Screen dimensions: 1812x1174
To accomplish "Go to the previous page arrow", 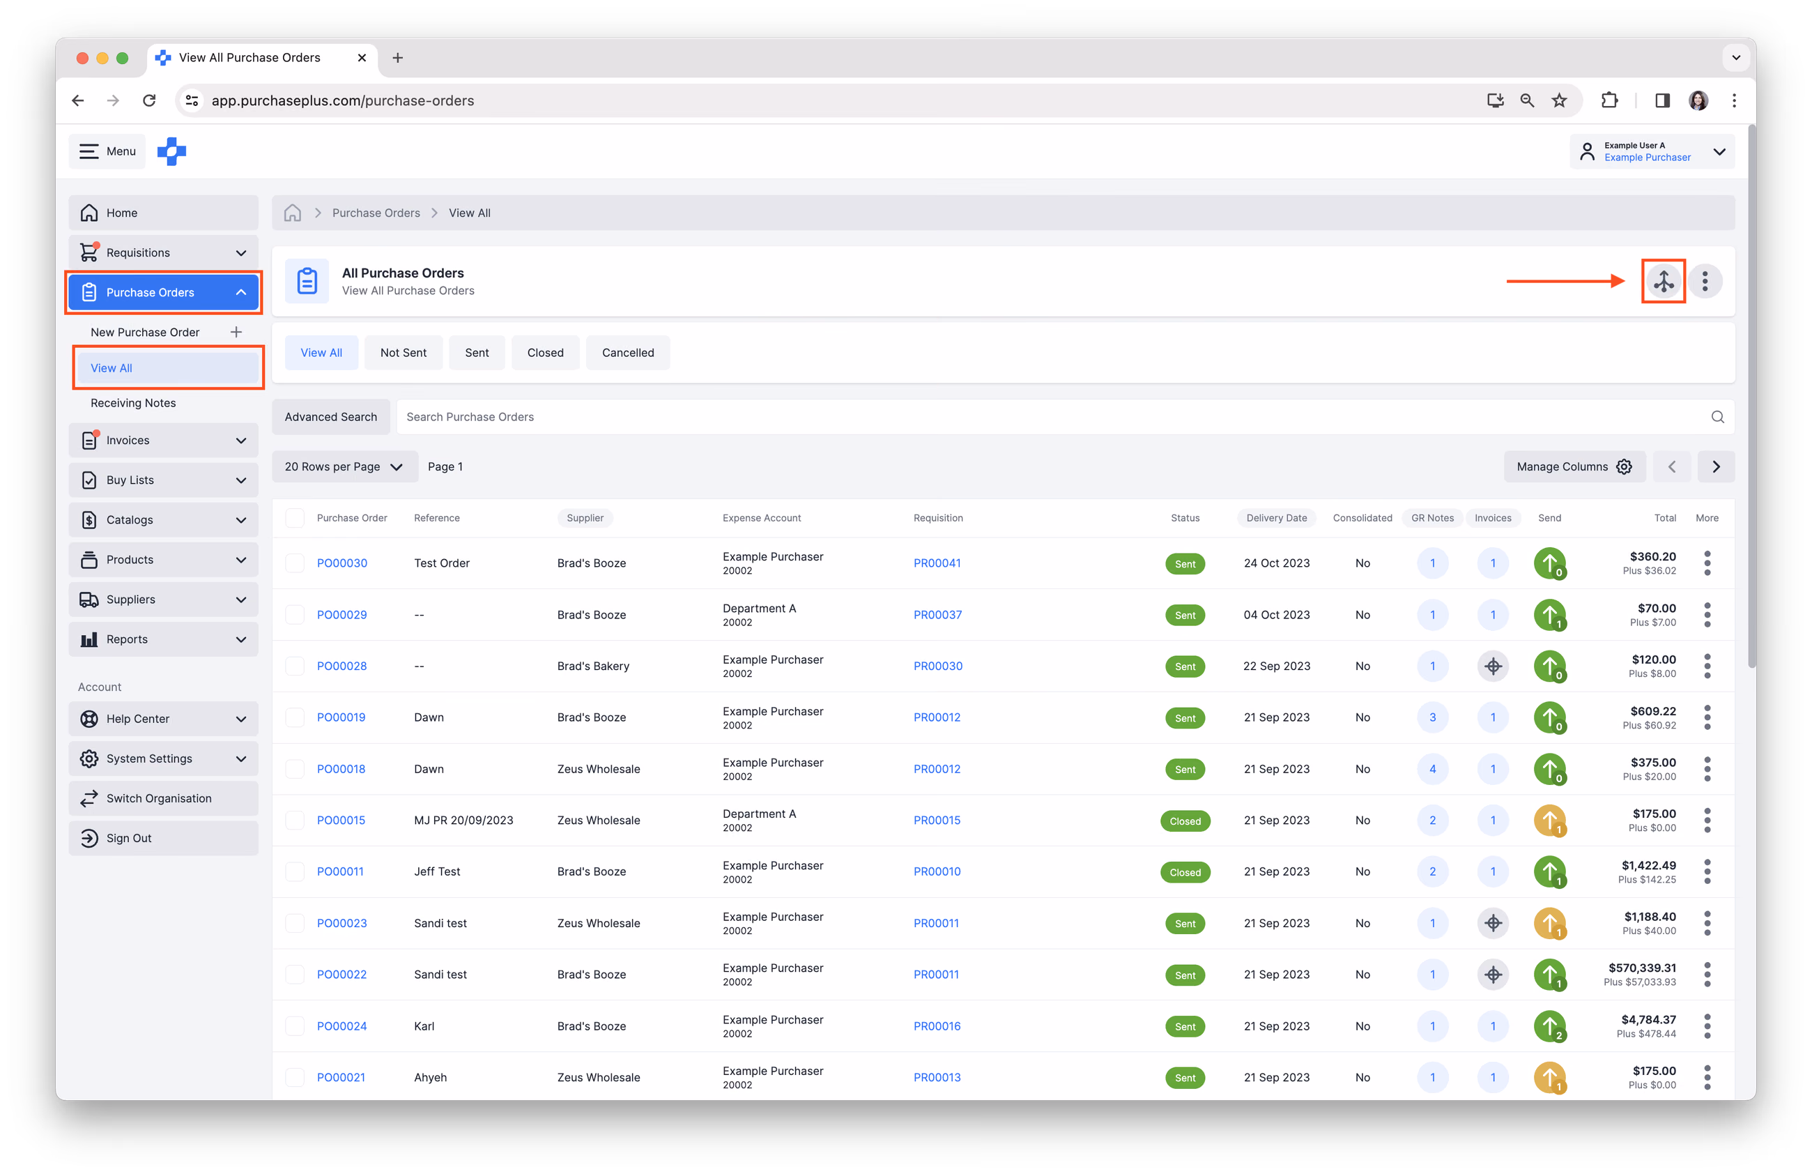I will coord(1672,466).
